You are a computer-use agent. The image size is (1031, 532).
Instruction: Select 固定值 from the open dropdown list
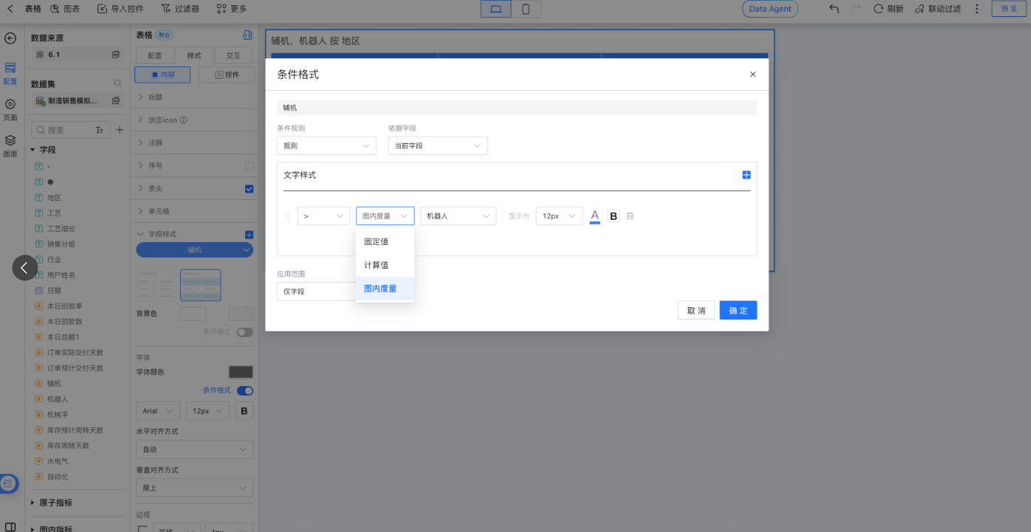click(376, 241)
